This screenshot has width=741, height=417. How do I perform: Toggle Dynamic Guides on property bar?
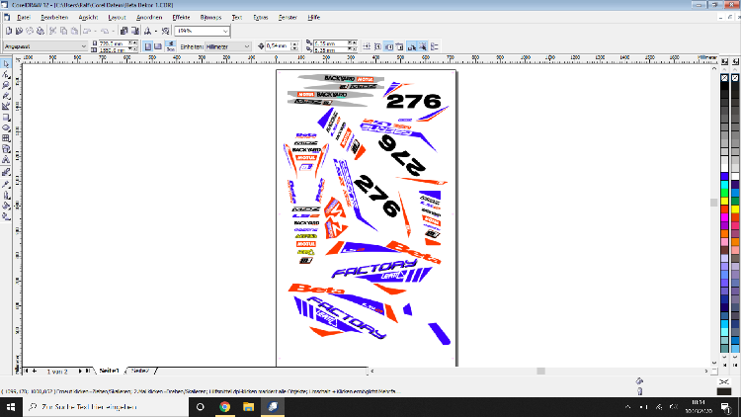400,46
